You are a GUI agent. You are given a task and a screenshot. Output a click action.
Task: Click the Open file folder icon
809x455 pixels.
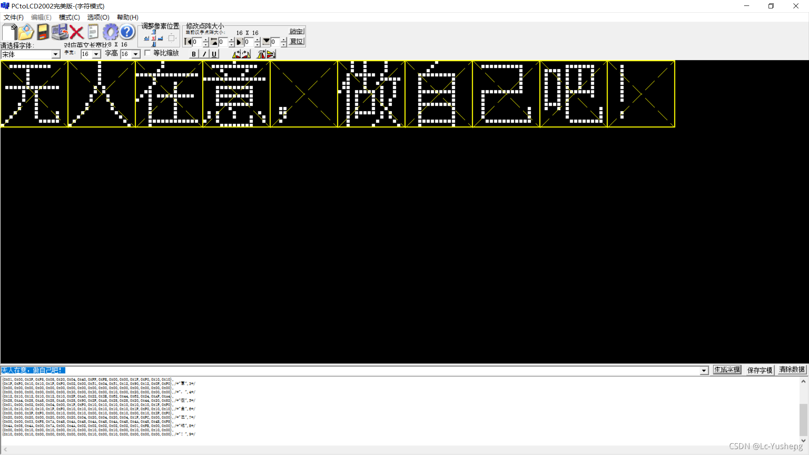(26, 32)
